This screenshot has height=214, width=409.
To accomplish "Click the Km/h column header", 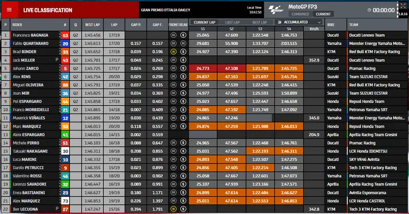I will tap(314, 29).
